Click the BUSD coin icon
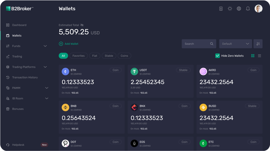 [203, 107]
